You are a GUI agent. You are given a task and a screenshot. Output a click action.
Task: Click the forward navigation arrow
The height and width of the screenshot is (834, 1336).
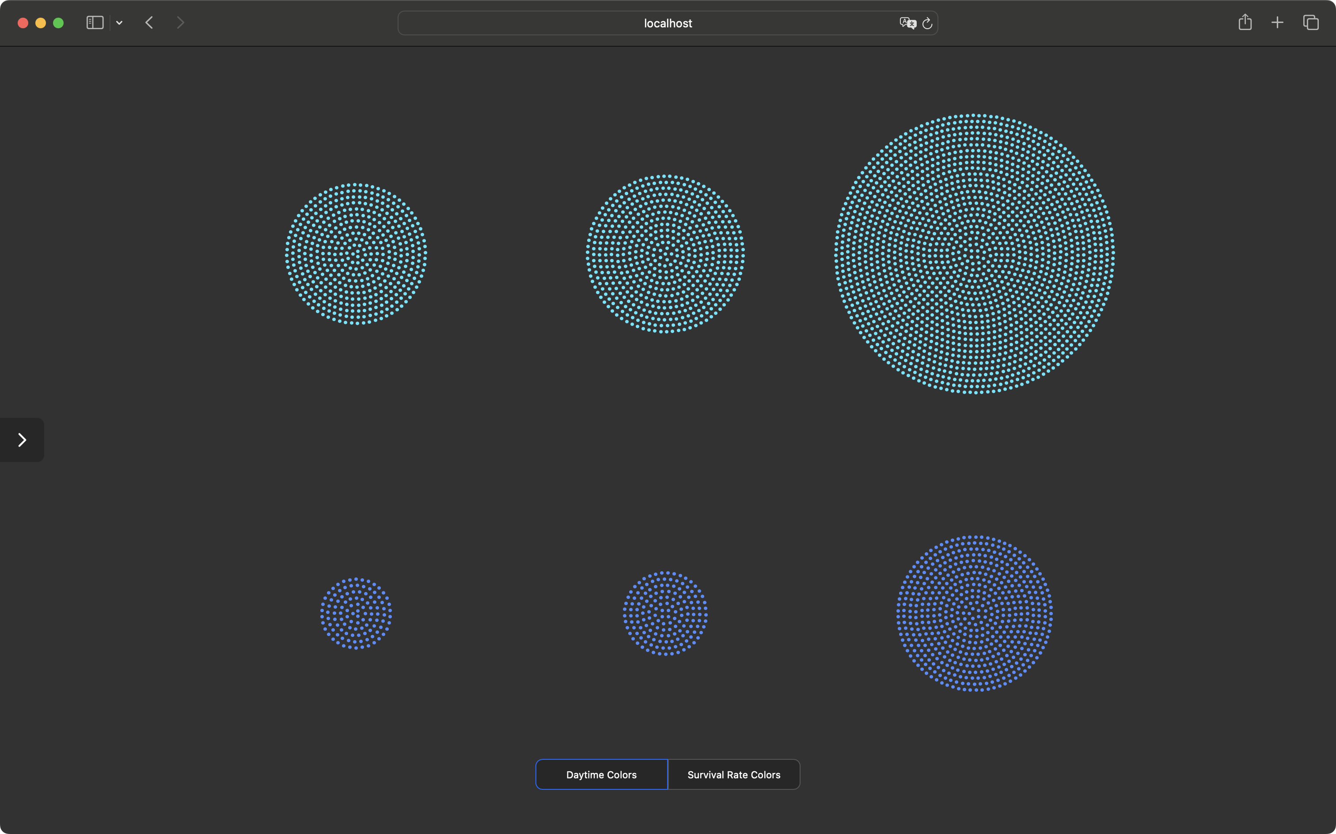click(x=180, y=23)
